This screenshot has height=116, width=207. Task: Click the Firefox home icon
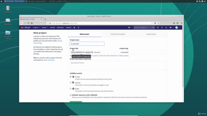click(32, 23)
